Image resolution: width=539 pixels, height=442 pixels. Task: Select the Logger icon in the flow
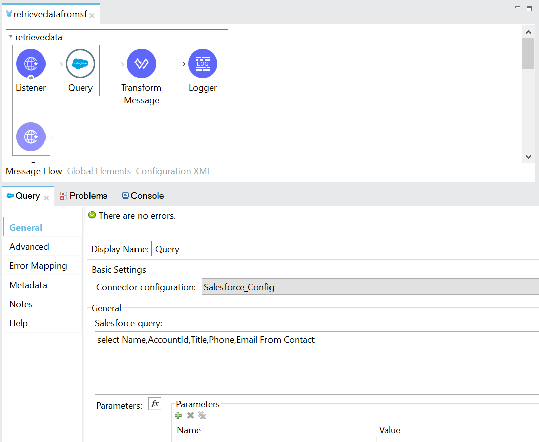pos(202,64)
